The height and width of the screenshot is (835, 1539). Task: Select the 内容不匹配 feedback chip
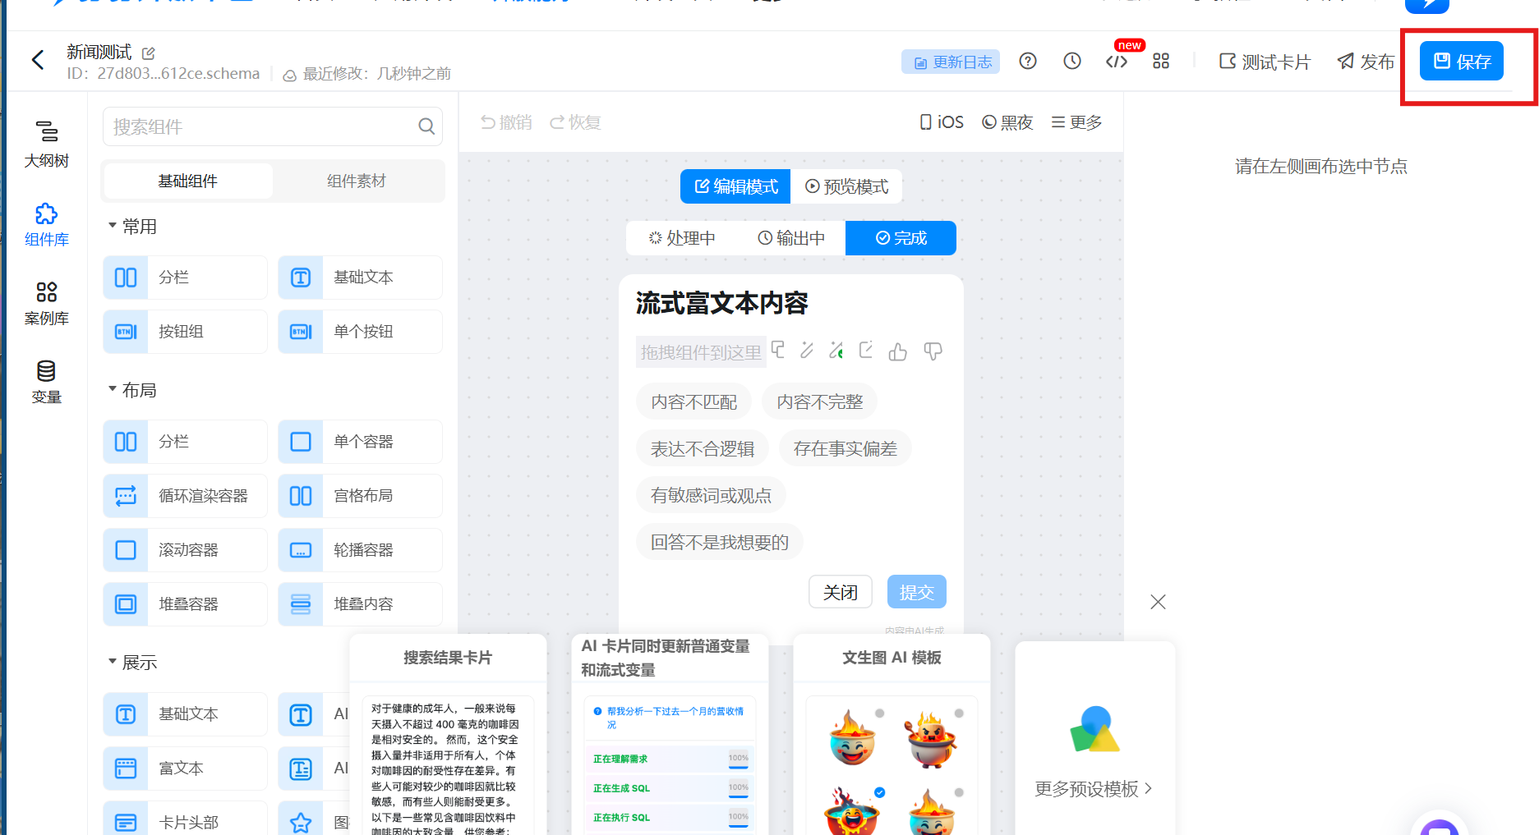[694, 401]
